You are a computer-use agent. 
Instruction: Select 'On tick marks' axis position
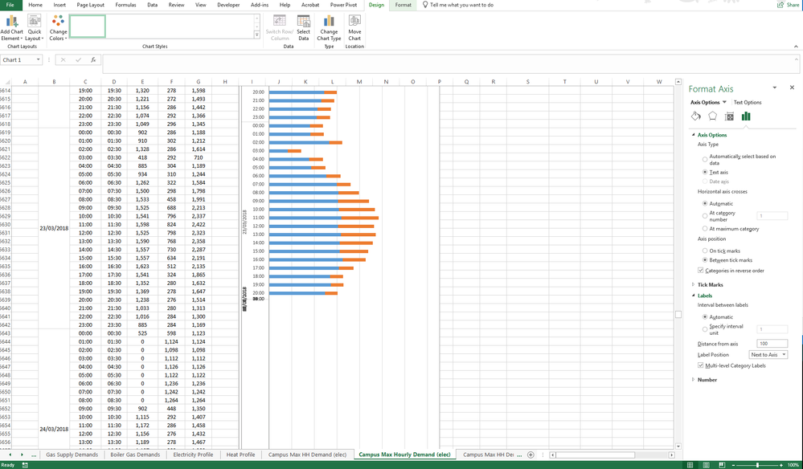(705, 251)
